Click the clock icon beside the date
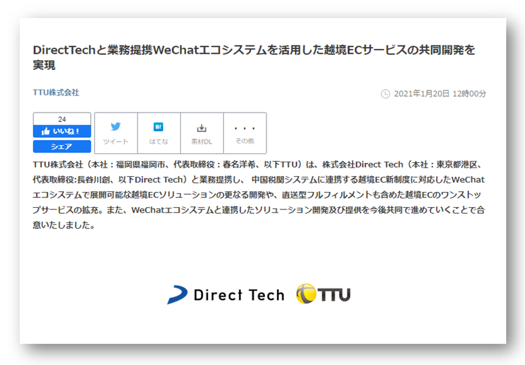The width and height of the screenshot is (525, 365). [385, 94]
